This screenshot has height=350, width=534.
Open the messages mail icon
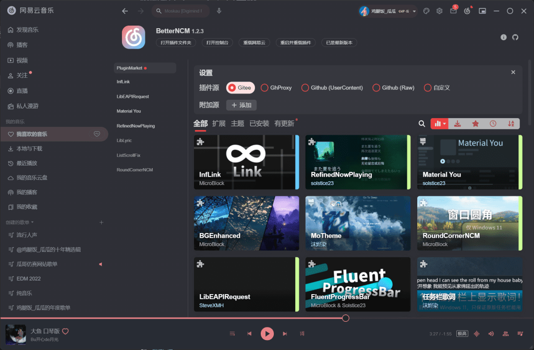pyautogui.click(x=453, y=11)
